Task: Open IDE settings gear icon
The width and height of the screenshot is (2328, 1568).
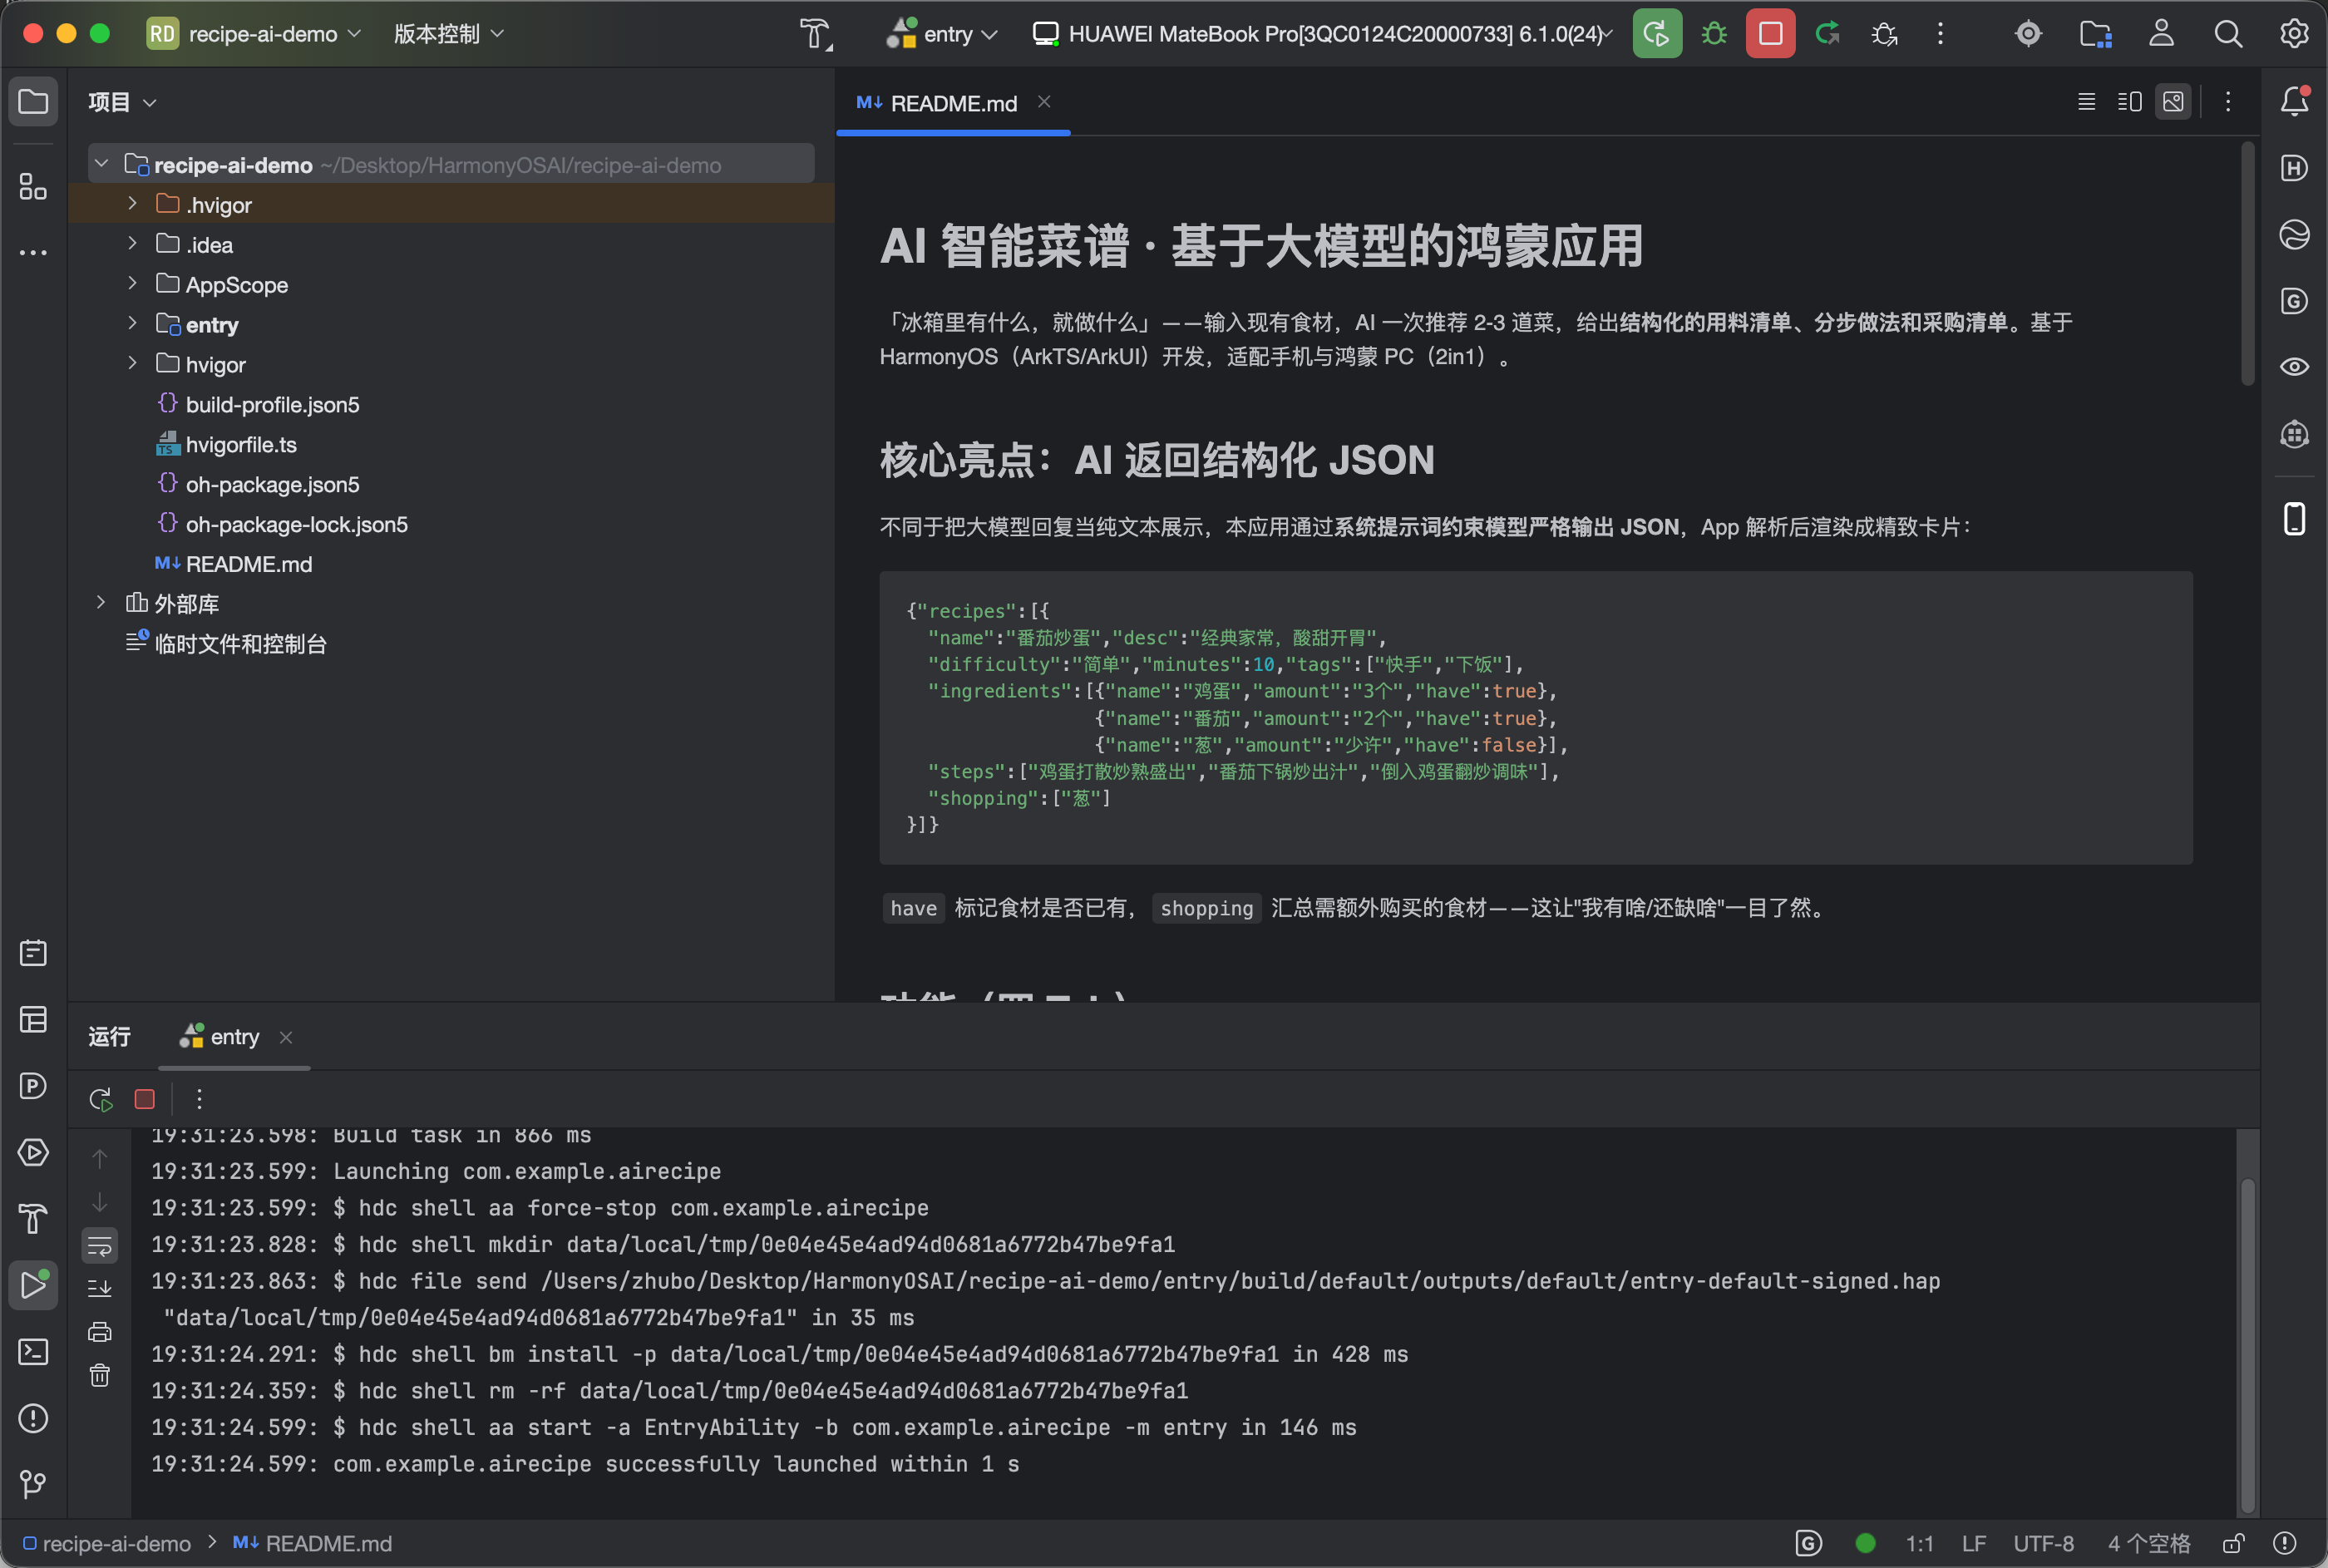Action: (2294, 34)
